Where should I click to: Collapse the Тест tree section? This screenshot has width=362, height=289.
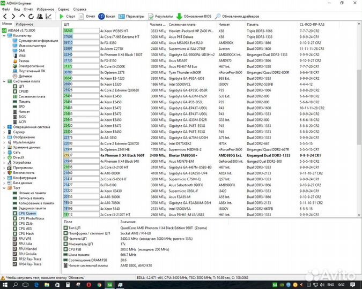point(4,188)
